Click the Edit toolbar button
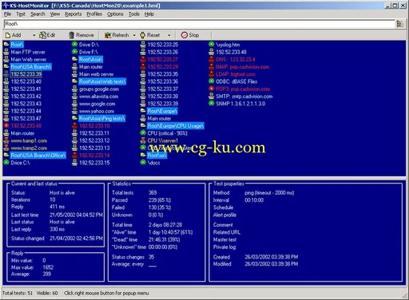Image resolution: width=409 pixels, height=300 pixels. (47, 35)
